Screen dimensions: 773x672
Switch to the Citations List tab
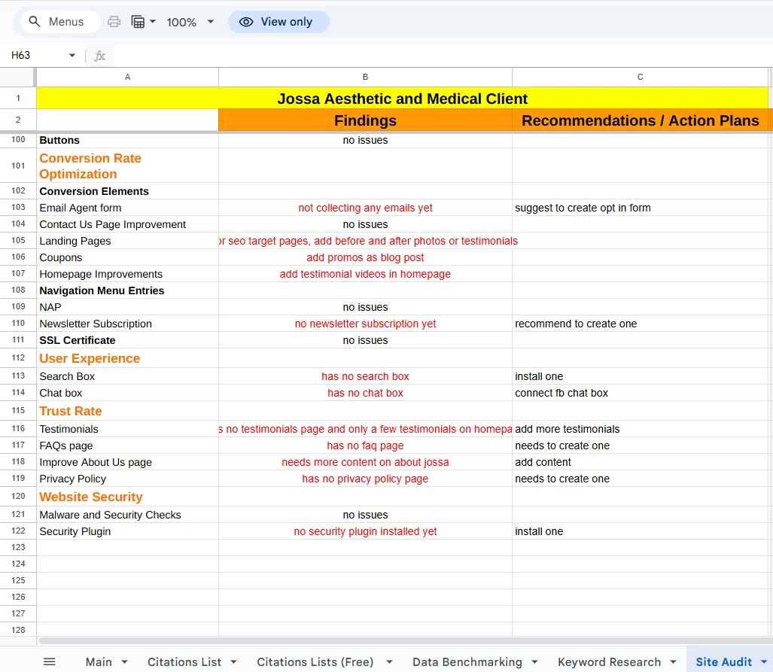point(184,661)
